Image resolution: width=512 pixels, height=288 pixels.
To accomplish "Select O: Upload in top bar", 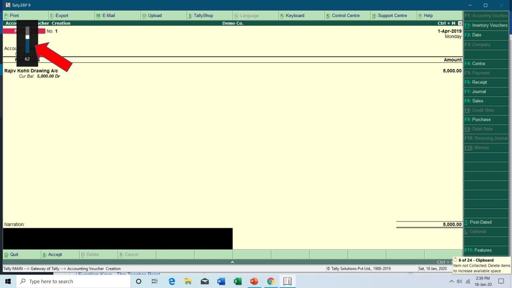I will pyautogui.click(x=164, y=15).
